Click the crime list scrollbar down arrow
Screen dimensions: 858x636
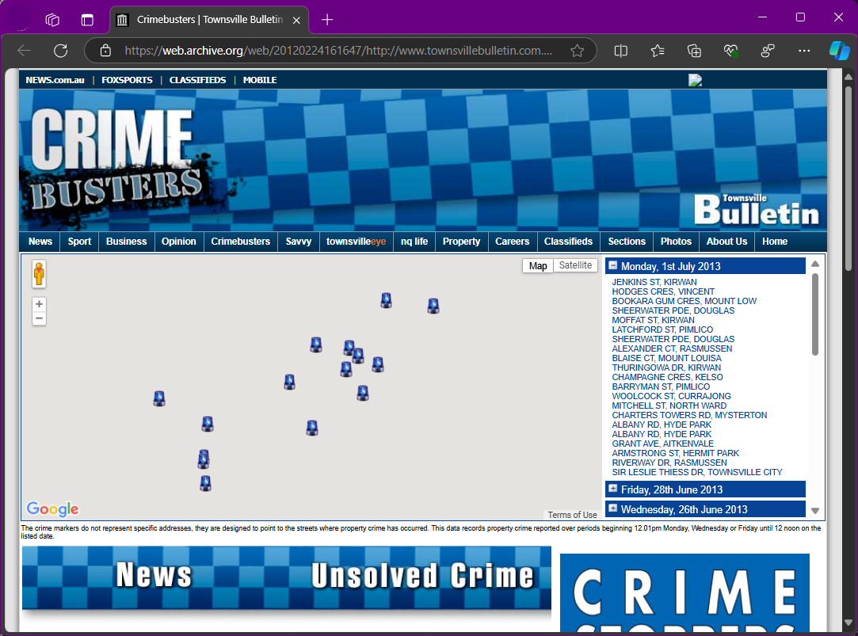click(x=815, y=511)
